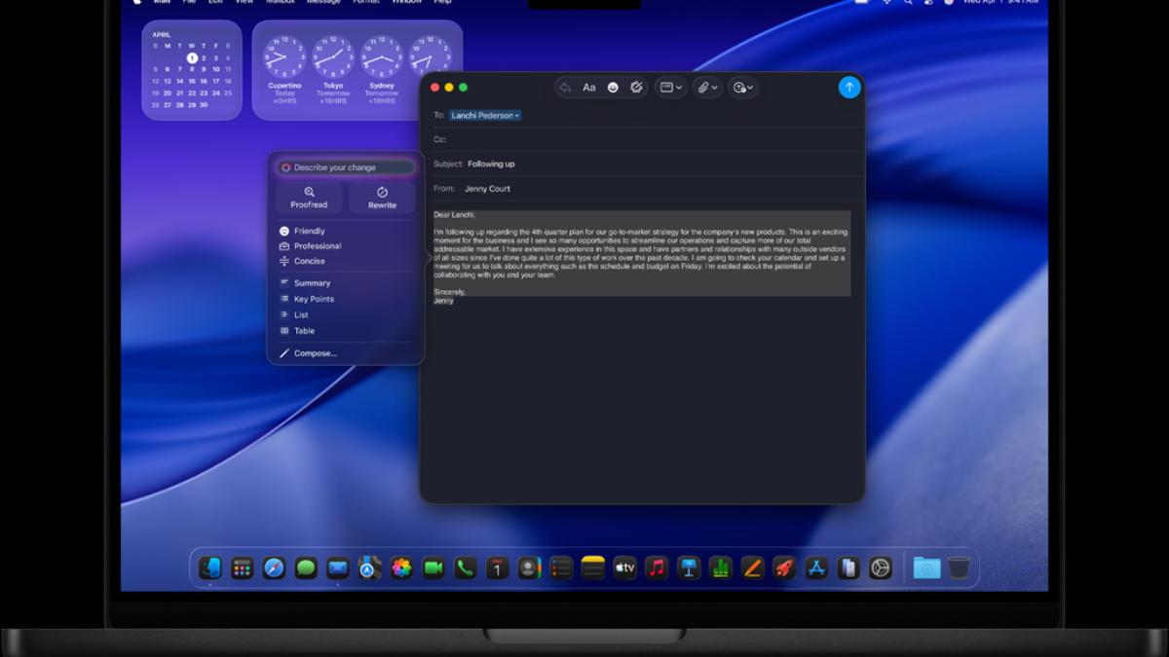Open the Trash in the Dock
This screenshot has width=1169, height=657.
coord(959,567)
